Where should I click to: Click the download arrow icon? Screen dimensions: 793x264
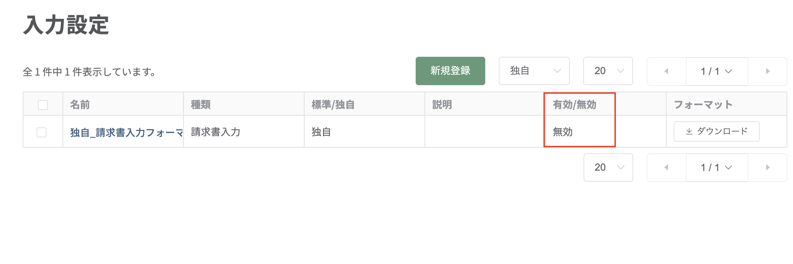689,132
